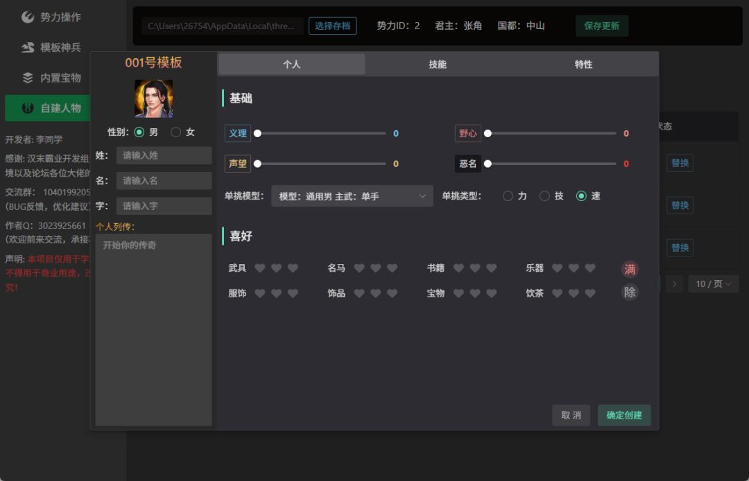Open 模板神兵 via its sidebar icon
The width and height of the screenshot is (749, 481).
coord(28,47)
